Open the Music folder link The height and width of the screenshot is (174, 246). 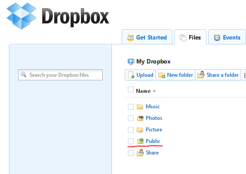point(153,107)
